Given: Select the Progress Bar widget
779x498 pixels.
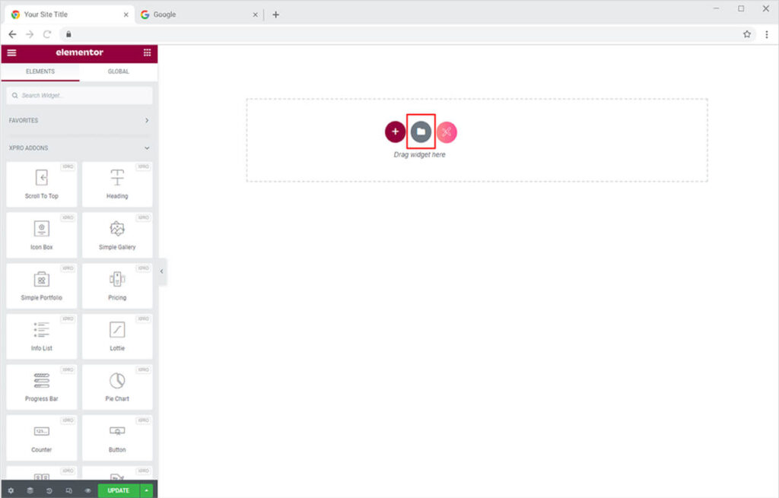Looking at the screenshot, I should click(42, 388).
